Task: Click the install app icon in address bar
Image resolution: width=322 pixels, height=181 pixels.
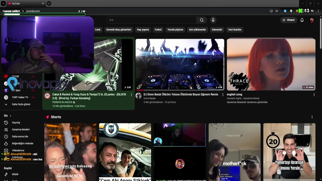Action: point(271,11)
